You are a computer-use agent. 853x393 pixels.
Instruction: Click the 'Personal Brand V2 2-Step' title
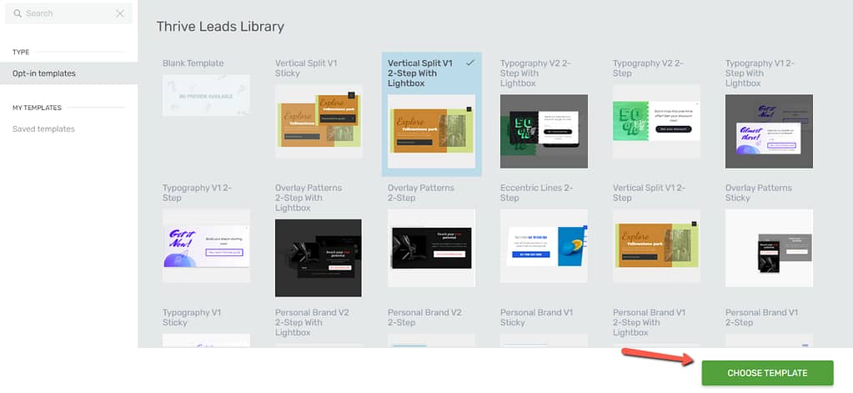click(425, 317)
